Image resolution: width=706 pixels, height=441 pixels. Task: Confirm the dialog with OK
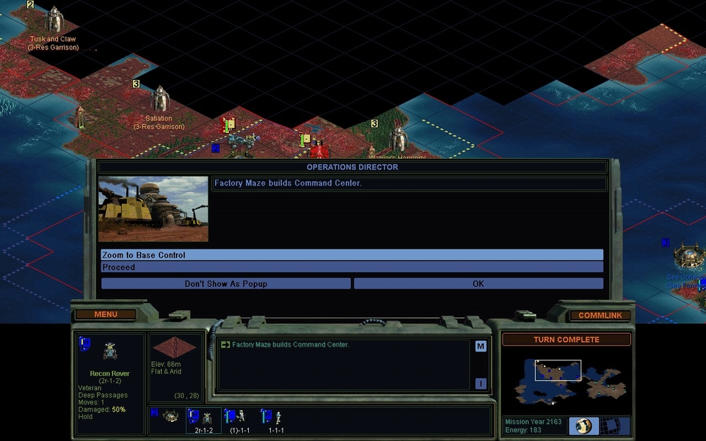(478, 283)
